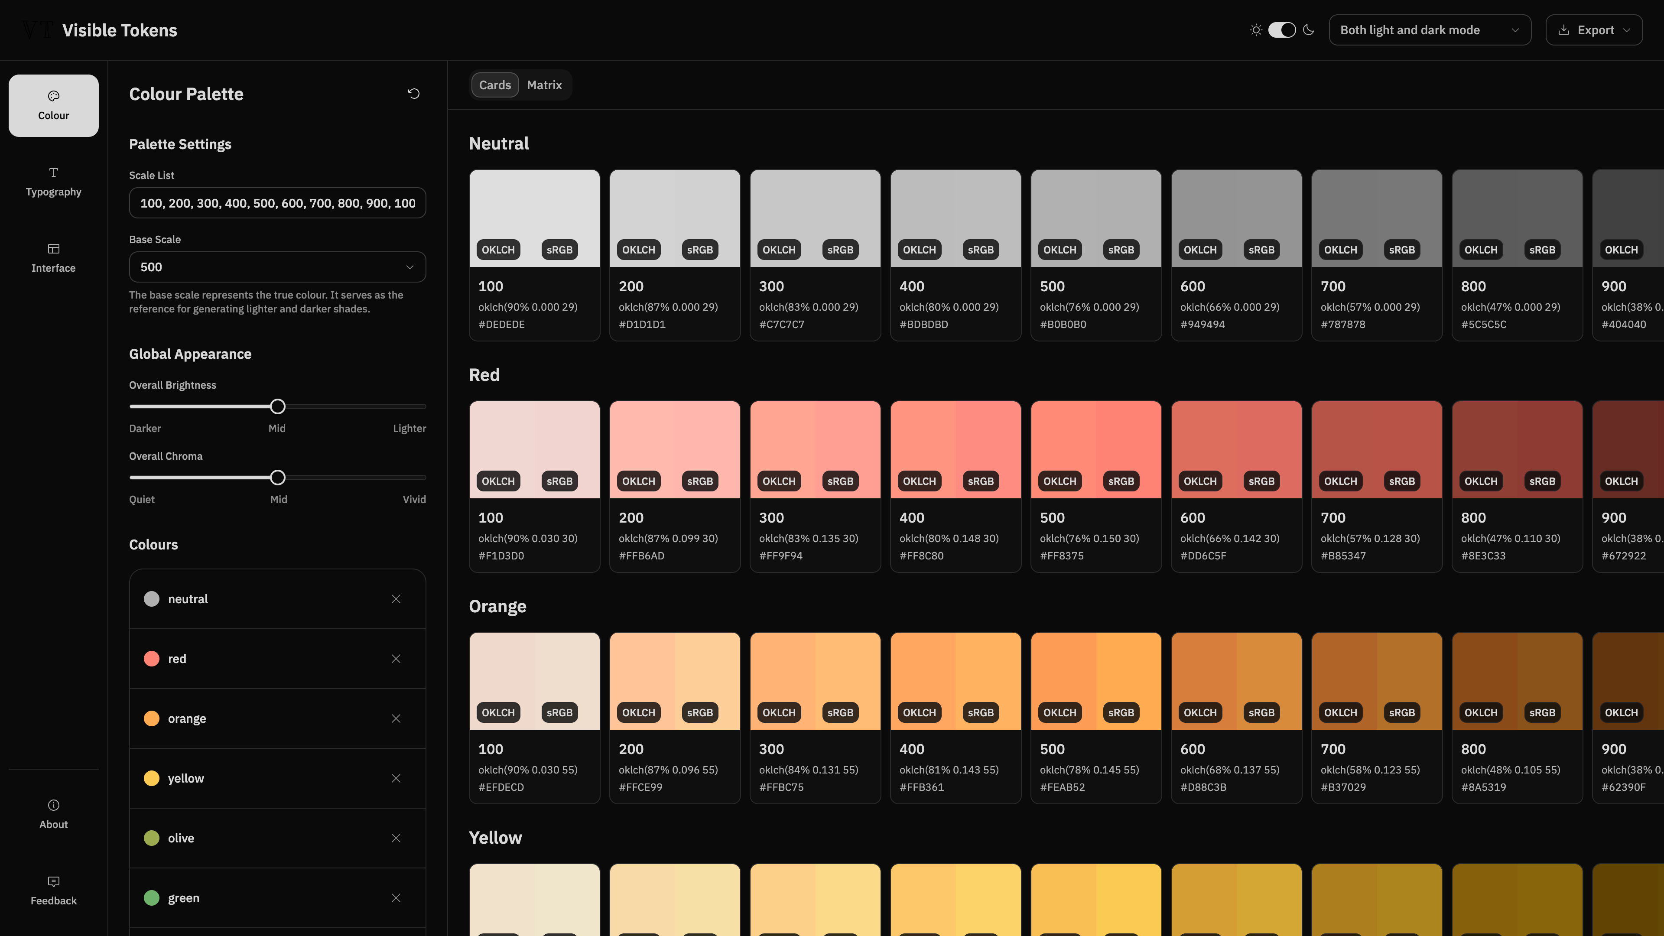The height and width of the screenshot is (936, 1664).
Task: Click the Orange 800 hex value #8A5319
Action: tap(1483, 787)
